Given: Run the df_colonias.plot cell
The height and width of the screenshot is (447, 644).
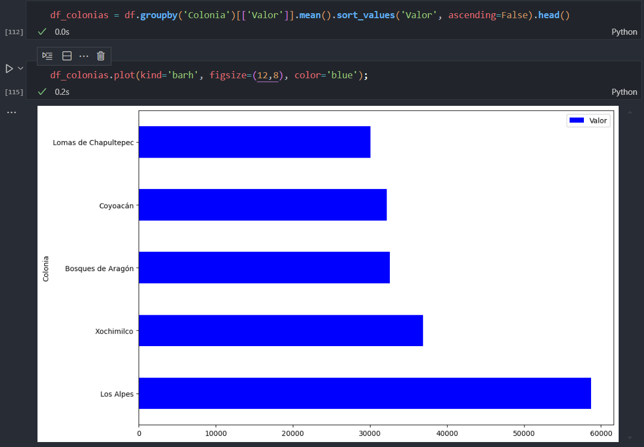Looking at the screenshot, I should [9, 68].
